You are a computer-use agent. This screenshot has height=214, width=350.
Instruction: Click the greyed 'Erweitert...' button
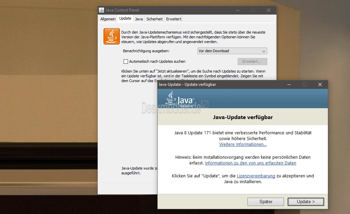coord(252,61)
